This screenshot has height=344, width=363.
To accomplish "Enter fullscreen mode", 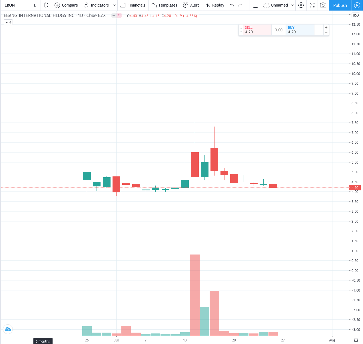I will (312, 5).
